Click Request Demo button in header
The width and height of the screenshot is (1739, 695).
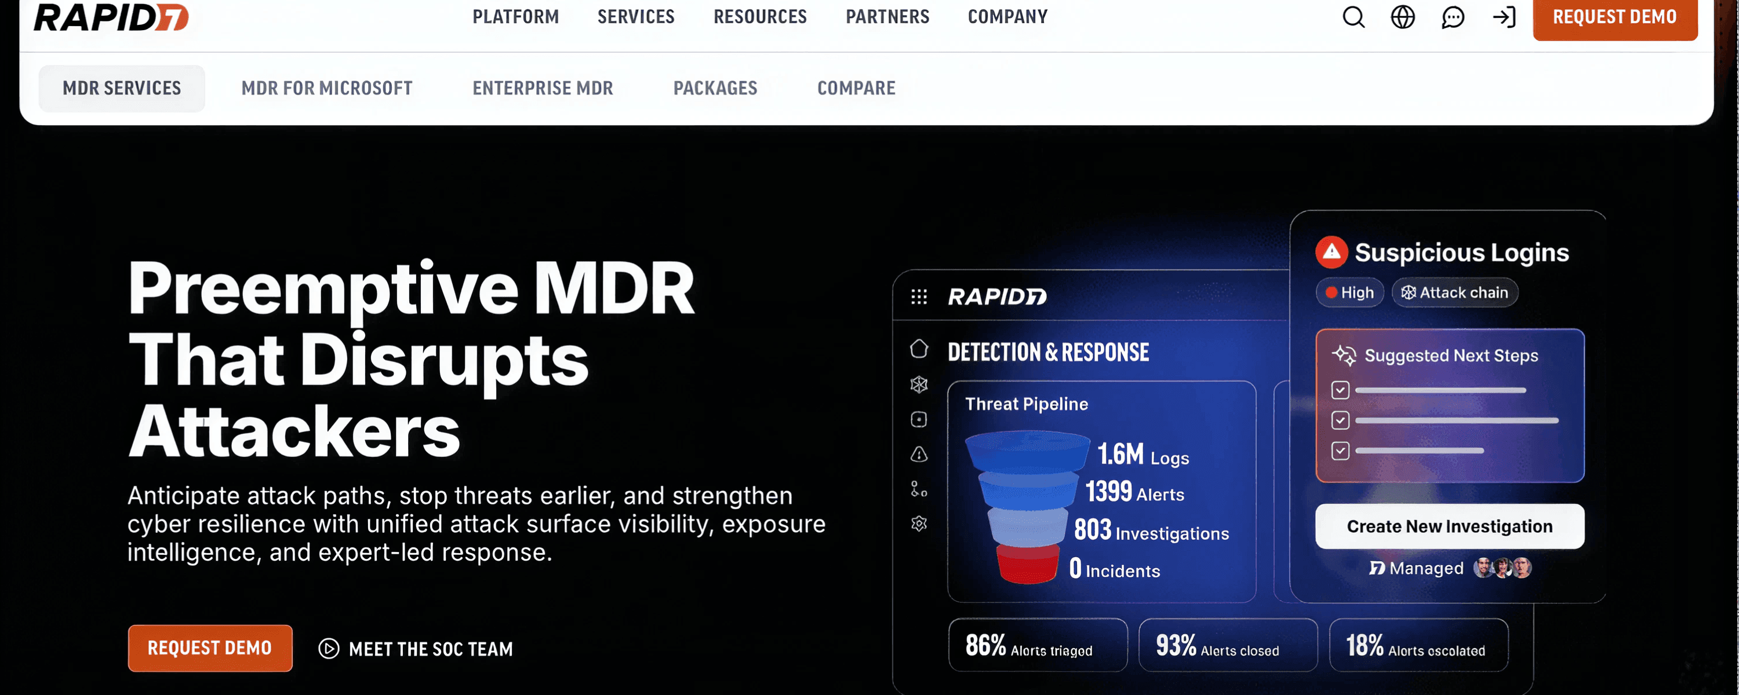(1615, 18)
